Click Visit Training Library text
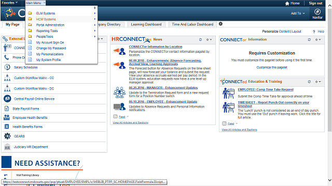 point(27,175)
